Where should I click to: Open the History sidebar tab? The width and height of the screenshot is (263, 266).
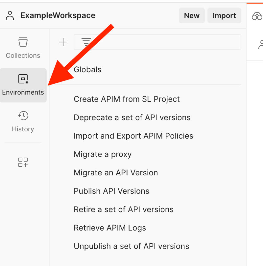click(x=23, y=122)
